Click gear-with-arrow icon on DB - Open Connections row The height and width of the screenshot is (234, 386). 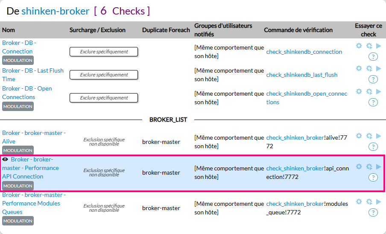click(x=369, y=91)
